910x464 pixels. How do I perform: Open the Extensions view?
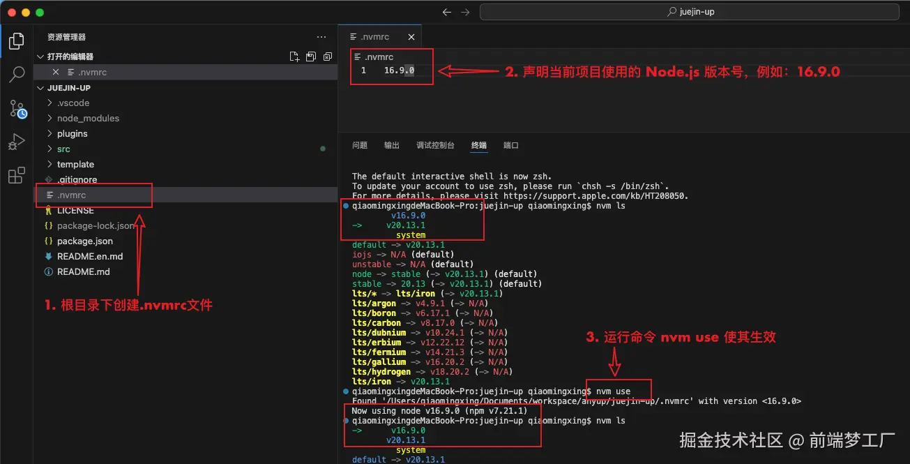pos(17,176)
